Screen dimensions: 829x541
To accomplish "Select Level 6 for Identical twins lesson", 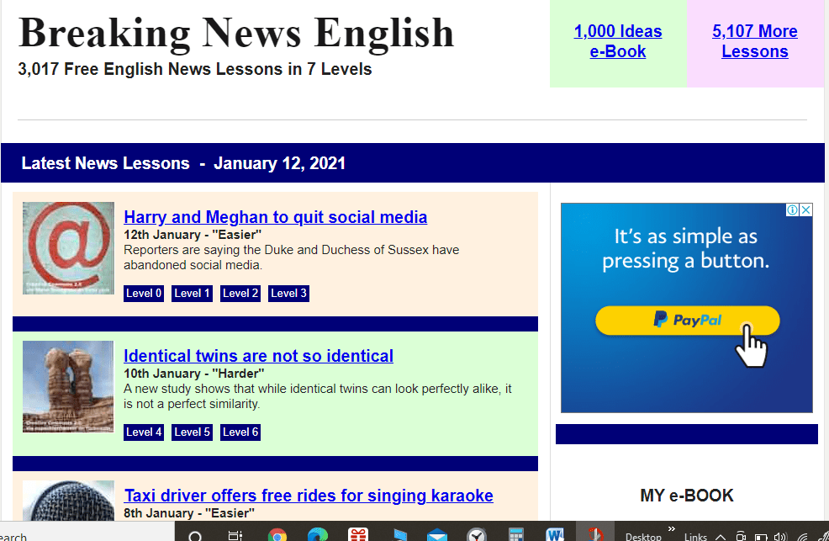I will (x=240, y=432).
